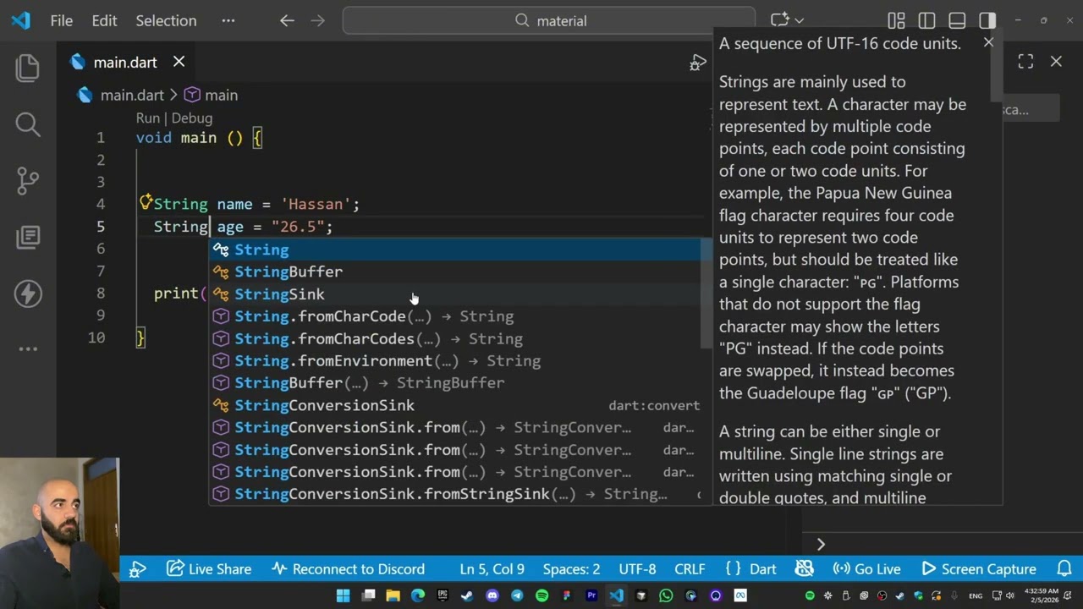Screen dimensions: 1083x609
Task: Close the secondary side panel
Action: coord(1056,61)
